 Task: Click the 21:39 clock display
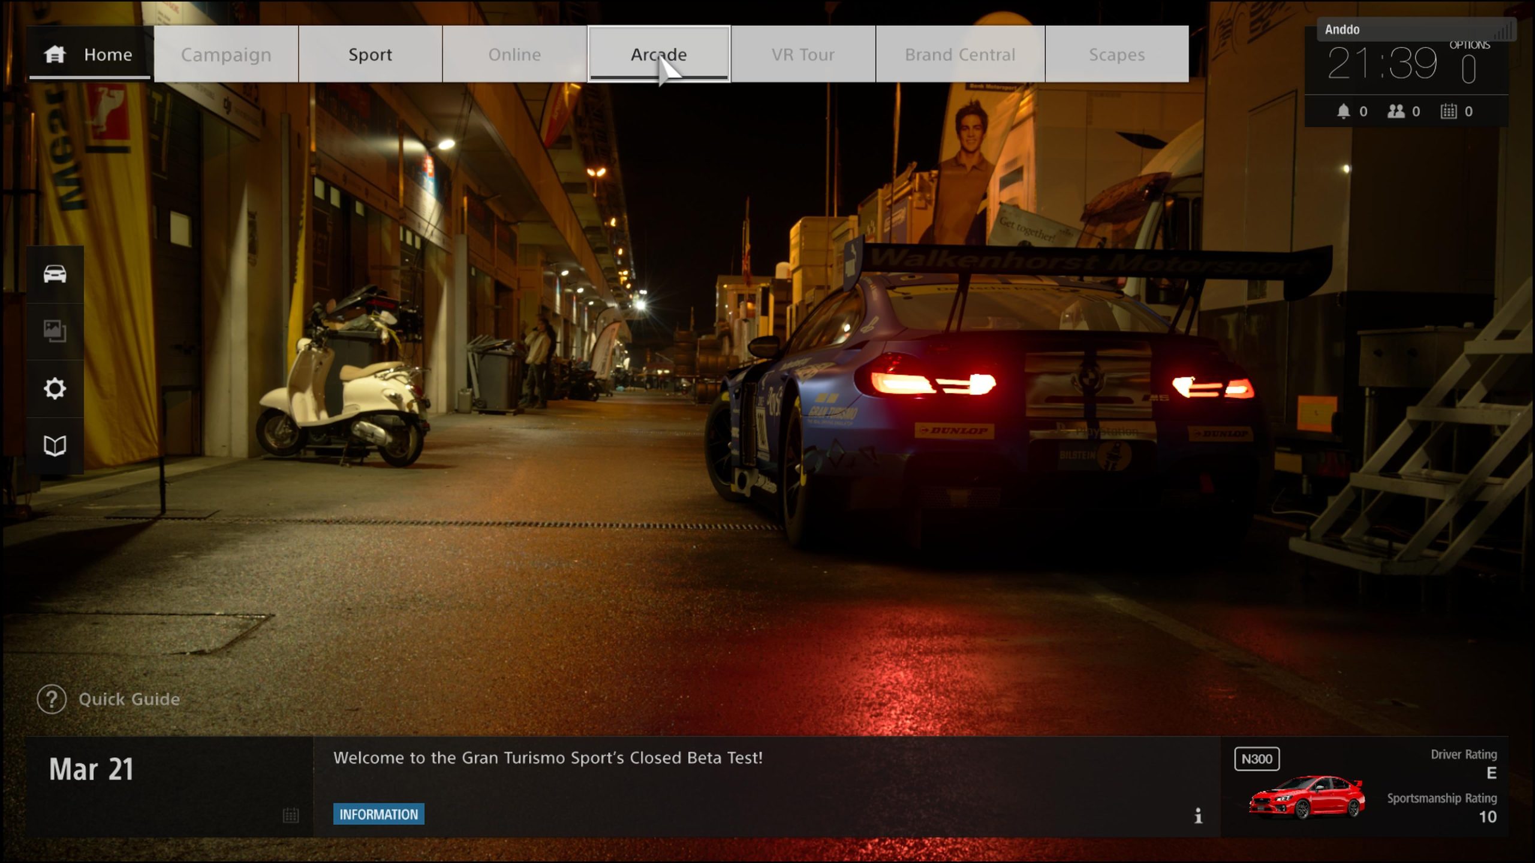coord(1382,64)
